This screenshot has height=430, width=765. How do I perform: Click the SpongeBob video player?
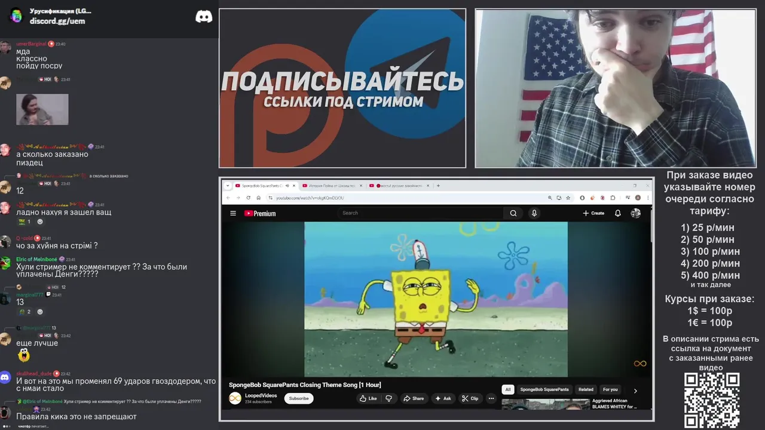pos(436,299)
